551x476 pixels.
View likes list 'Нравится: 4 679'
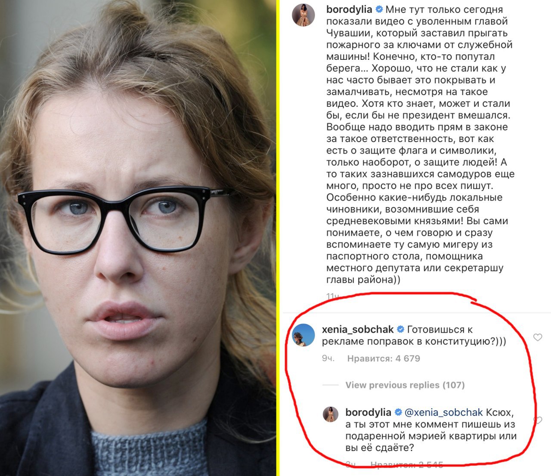coord(384,358)
